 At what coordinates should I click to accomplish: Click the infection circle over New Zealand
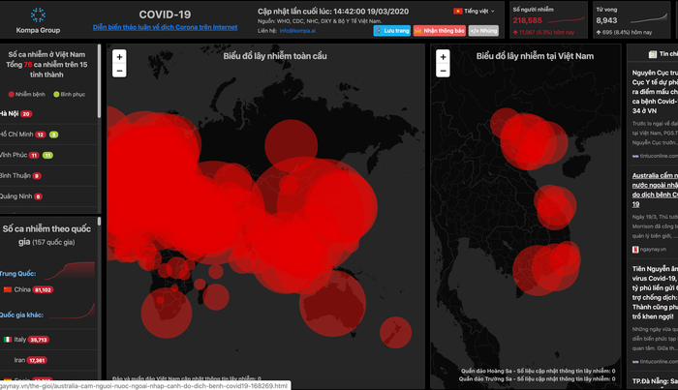[395, 332]
